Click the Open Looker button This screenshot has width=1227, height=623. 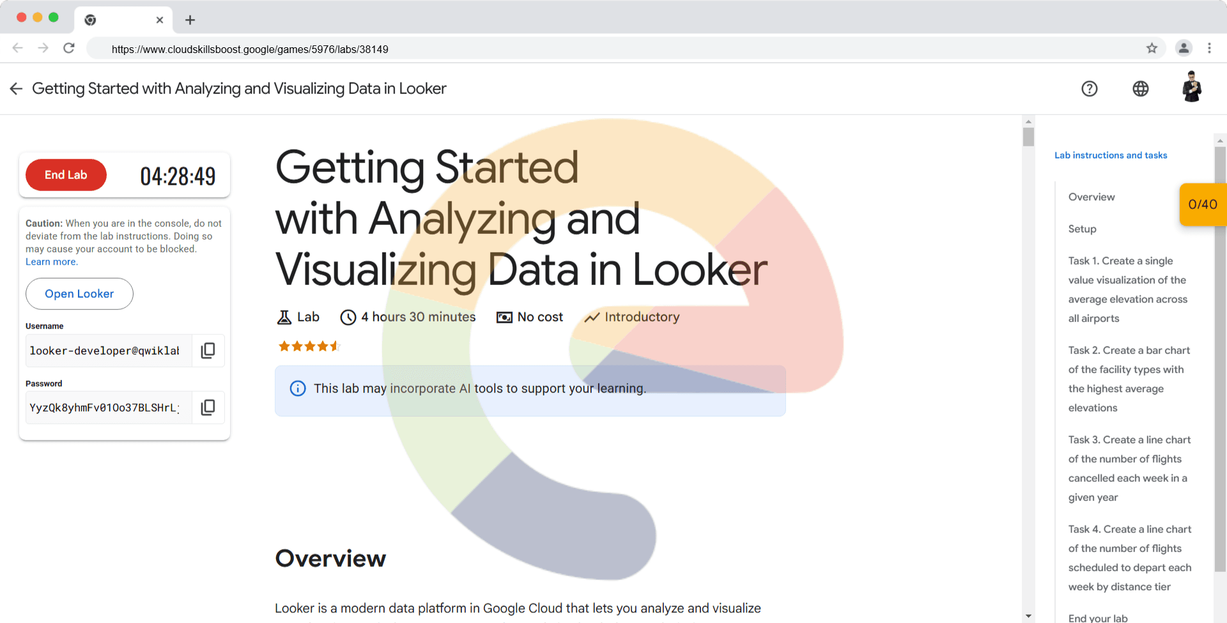(x=79, y=294)
